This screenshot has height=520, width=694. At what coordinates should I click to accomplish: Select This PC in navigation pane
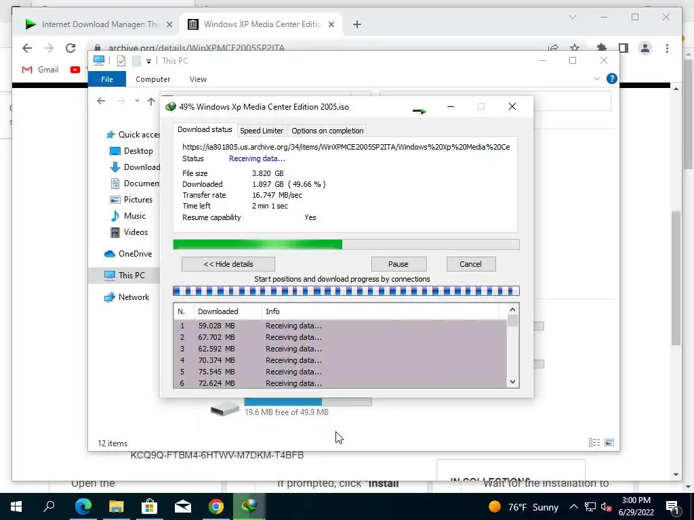coord(124,275)
